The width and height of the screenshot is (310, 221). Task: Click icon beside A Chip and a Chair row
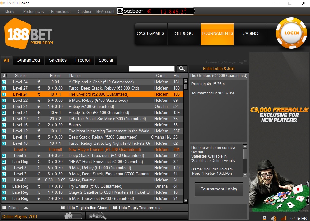click(4, 82)
